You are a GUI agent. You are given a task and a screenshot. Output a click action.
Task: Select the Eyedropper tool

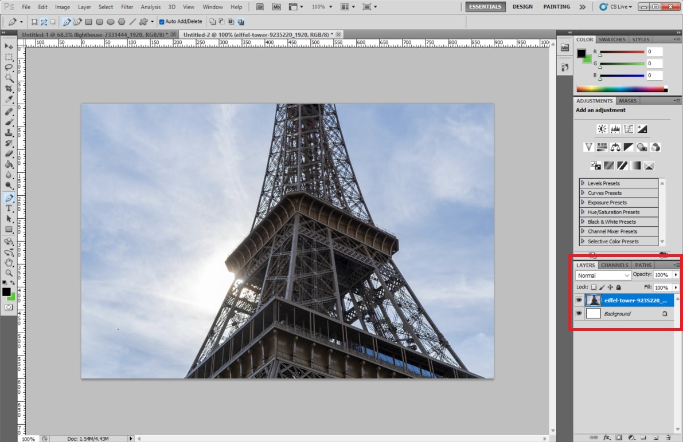click(9, 100)
